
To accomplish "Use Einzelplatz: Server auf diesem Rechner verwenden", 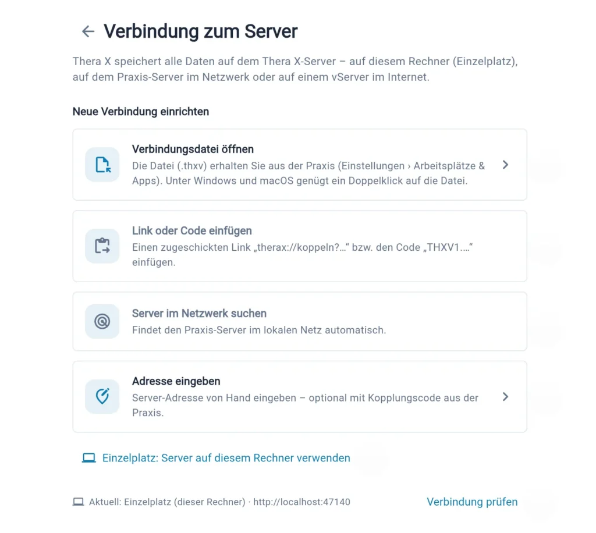I will click(x=226, y=458).
